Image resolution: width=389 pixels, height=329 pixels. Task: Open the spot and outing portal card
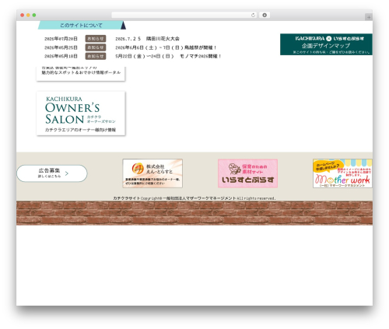(x=81, y=74)
